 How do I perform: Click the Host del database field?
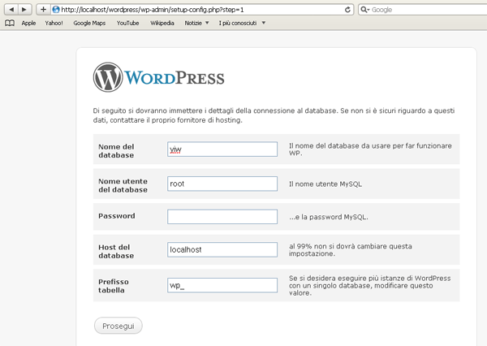[222, 249]
